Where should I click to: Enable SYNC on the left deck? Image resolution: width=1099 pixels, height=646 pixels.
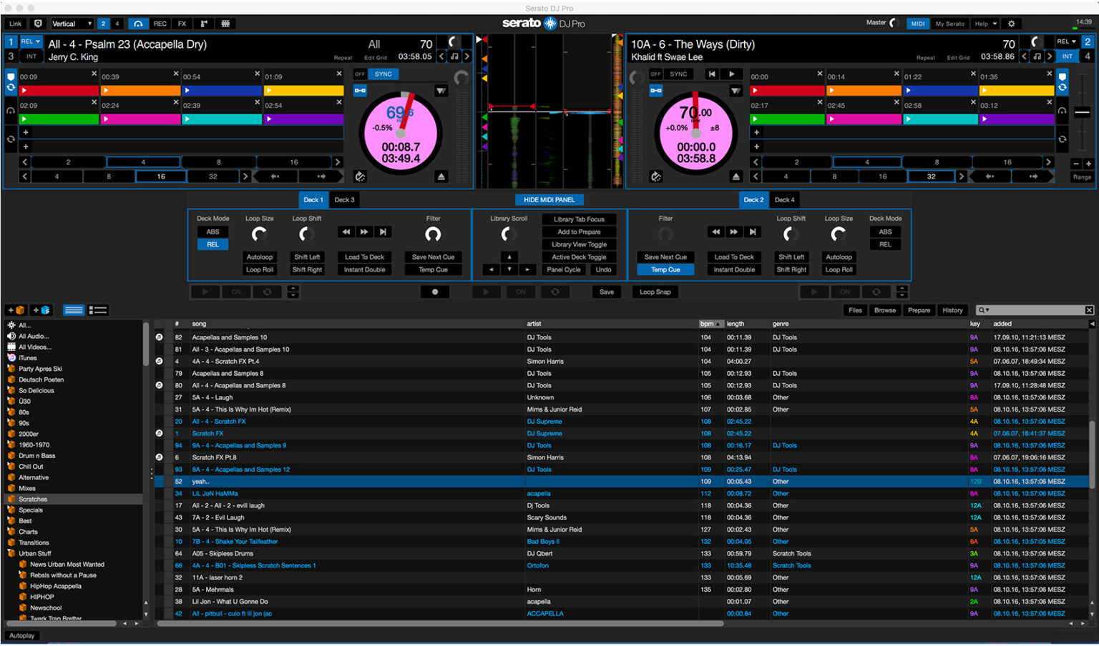tap(382, 74)
